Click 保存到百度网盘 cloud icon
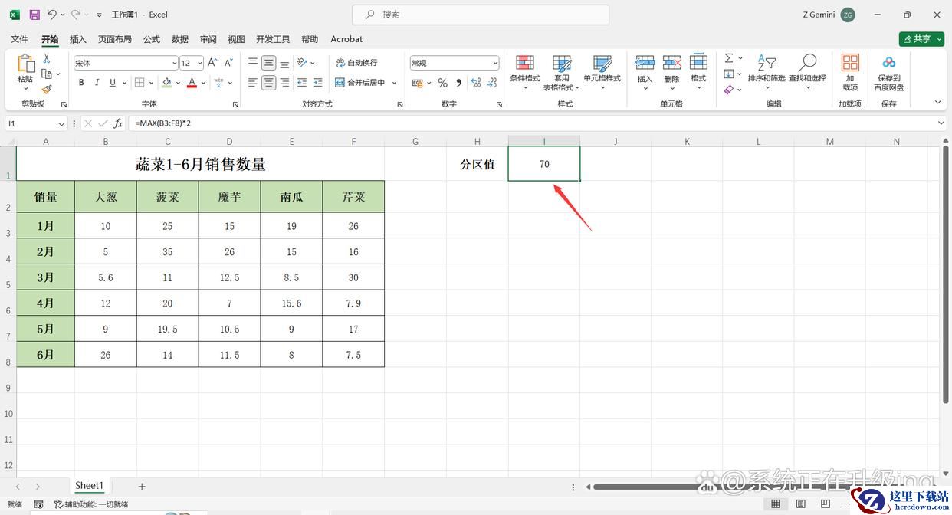 [x=888, y=71]
